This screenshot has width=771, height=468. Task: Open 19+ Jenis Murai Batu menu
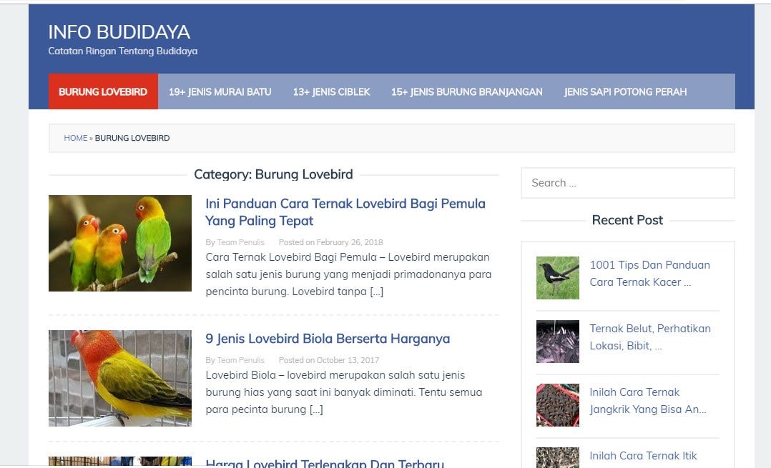(x=220, y=92)
